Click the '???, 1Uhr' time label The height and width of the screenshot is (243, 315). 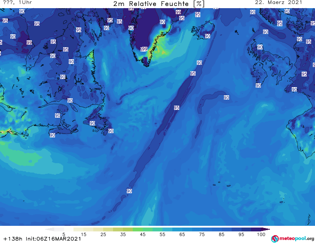point(18,3)
